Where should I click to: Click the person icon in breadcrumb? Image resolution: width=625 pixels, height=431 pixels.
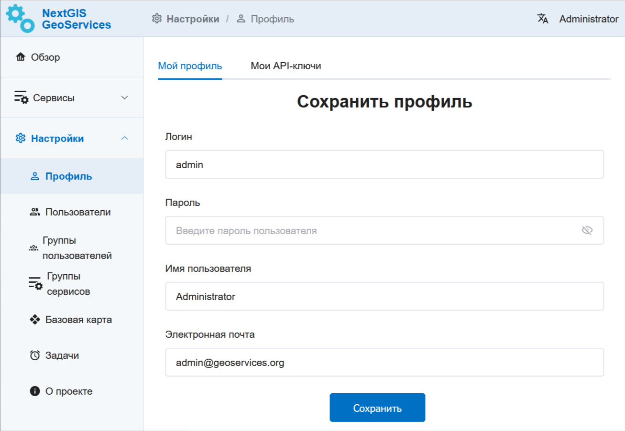[241, 19]
